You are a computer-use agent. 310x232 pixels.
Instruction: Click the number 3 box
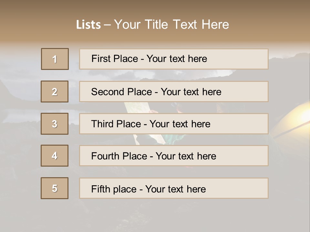click(55, 124)
